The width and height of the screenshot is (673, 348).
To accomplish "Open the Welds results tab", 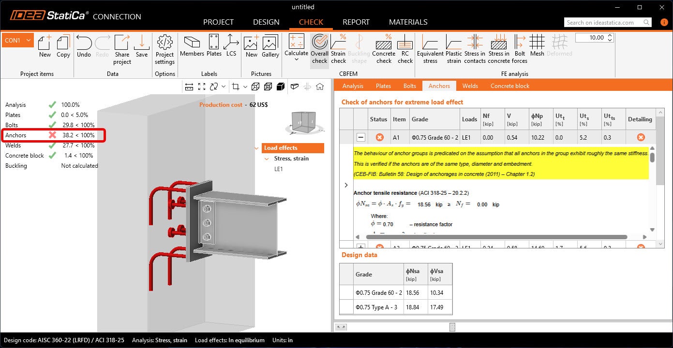I will [470, 86].
